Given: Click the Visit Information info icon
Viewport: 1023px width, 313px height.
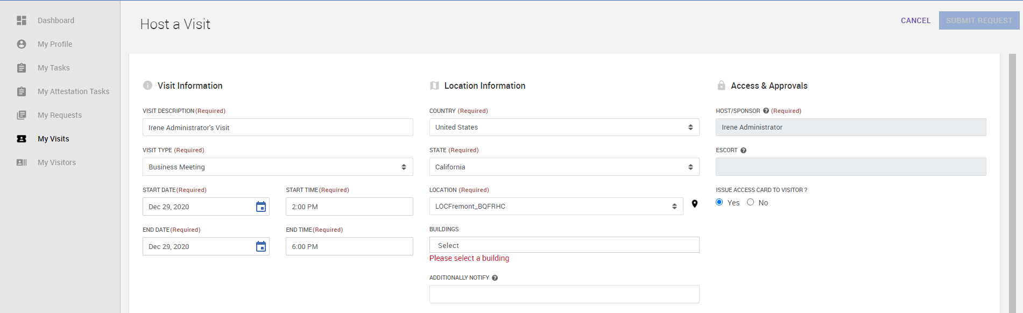Looking at the screenshot, I should 147,86.
